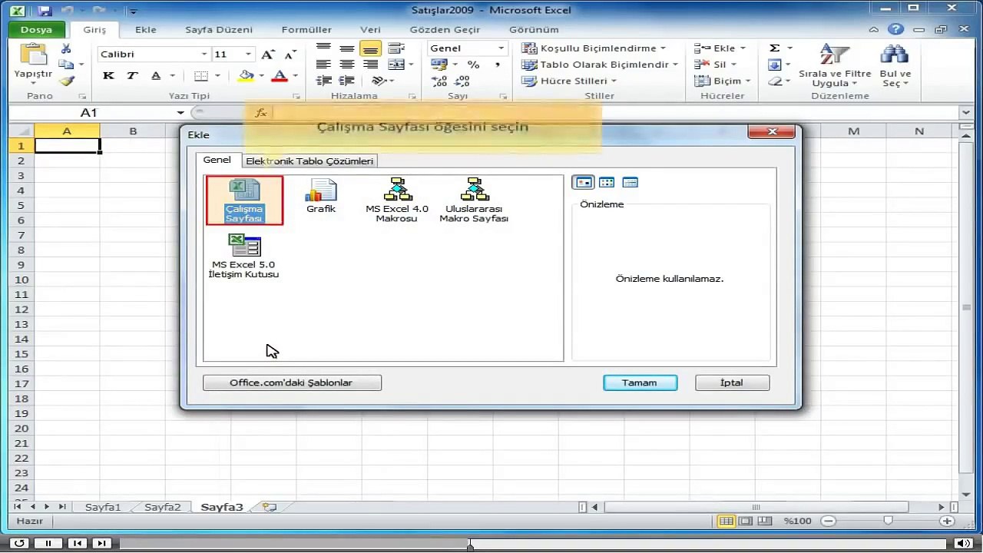Open fill color dropdown arrow
The width and height of the screenshot is (983, 553).
click(261, 75)
